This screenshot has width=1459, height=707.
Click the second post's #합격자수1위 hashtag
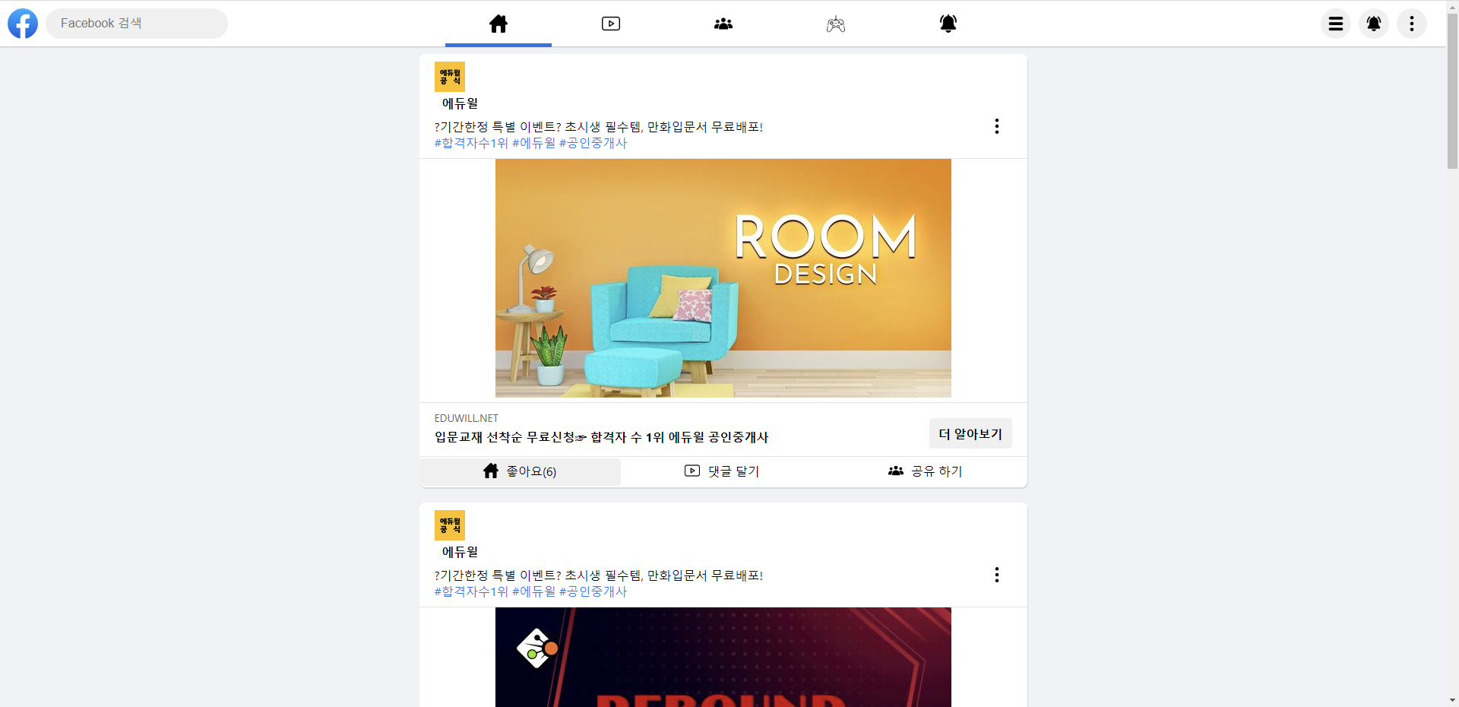(x=471, y=591)
